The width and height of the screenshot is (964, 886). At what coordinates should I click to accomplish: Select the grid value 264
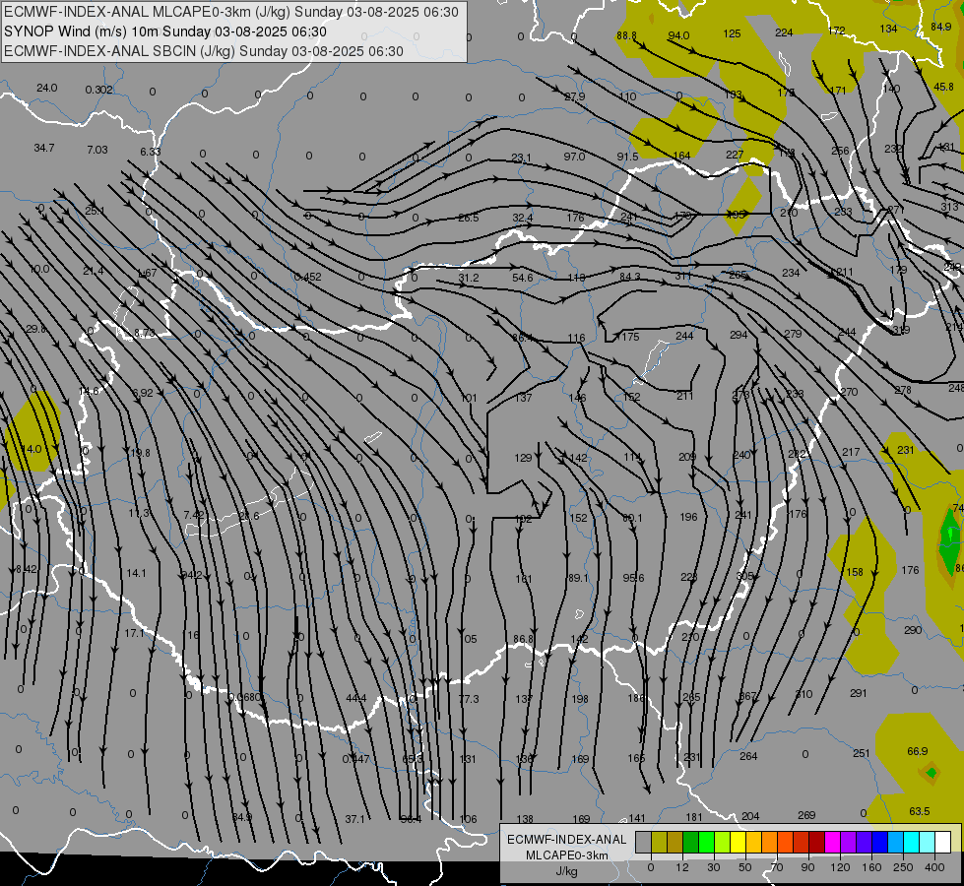(x=748, y=756)
